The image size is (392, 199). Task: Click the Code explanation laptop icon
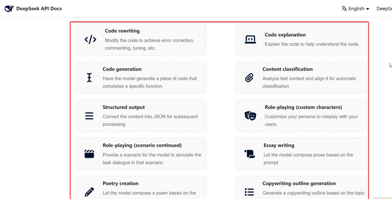250,39
